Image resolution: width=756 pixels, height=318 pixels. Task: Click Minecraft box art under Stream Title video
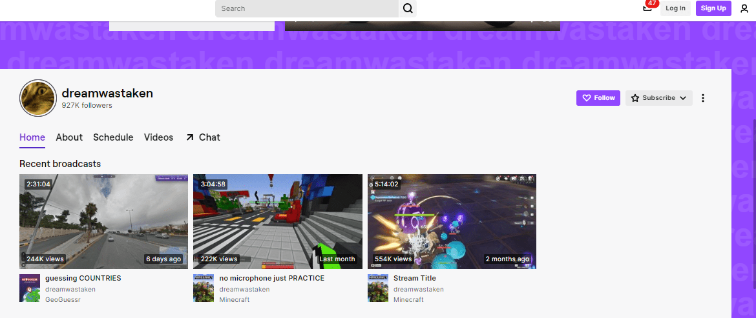(x=377, y=288)
